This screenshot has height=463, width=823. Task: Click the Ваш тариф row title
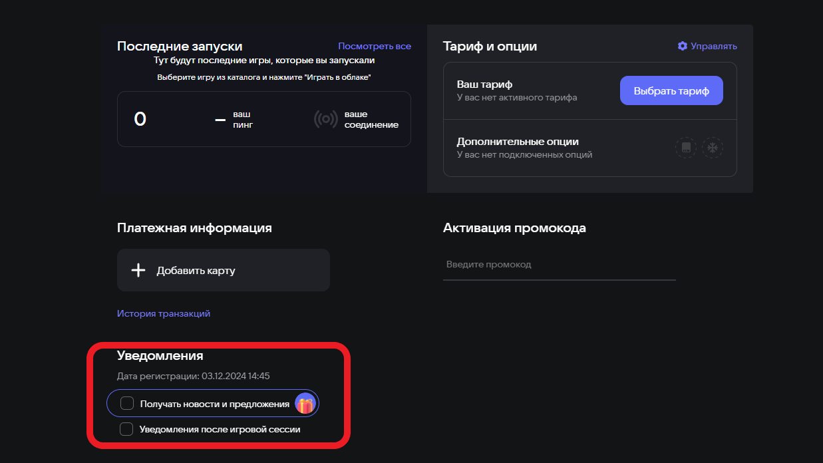[x=484, y=84]
